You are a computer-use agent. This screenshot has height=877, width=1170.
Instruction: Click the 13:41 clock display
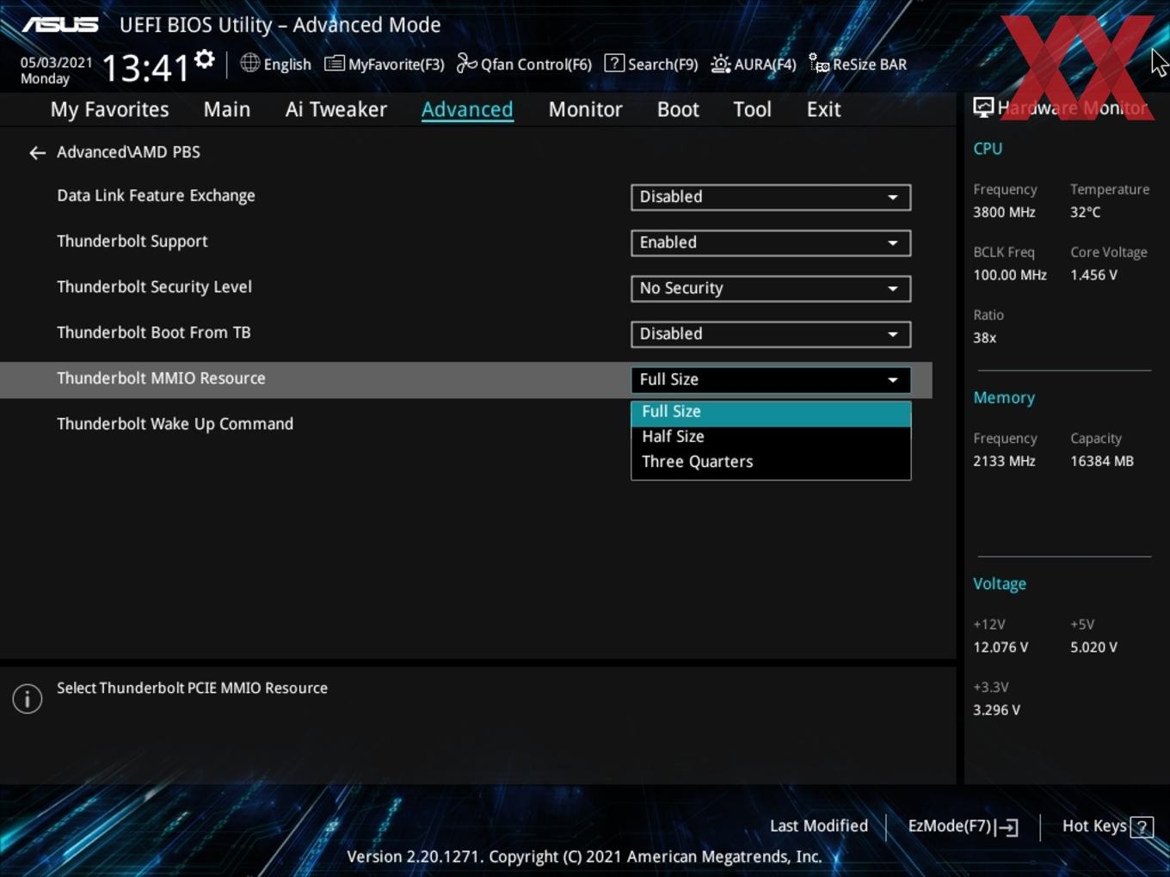pyautogui.click(x=145, y=67)
